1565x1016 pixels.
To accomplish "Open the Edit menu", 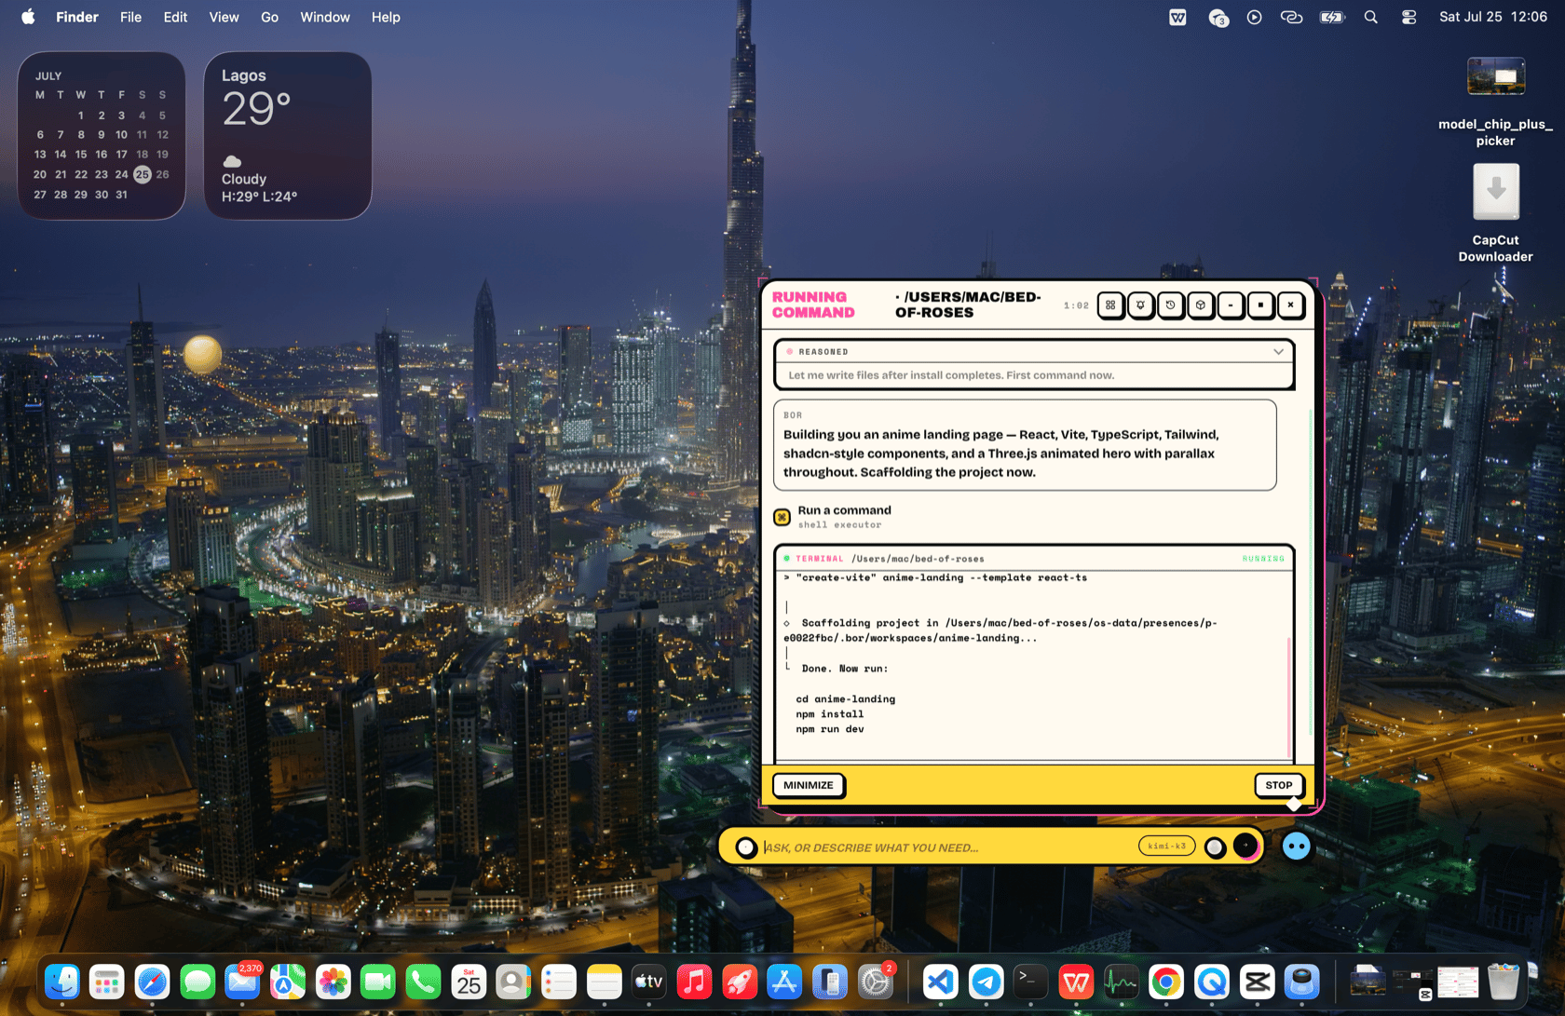I will 175,17.
